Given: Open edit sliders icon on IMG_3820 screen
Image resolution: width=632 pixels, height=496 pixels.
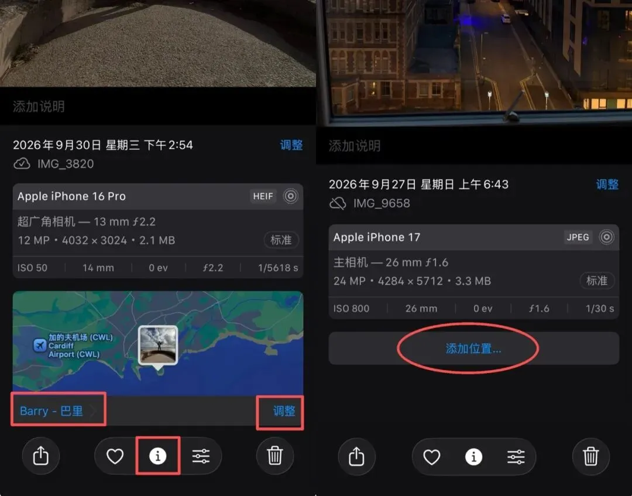Looking at the screenshot, I should pyautogui.click(x=201, y=457).
